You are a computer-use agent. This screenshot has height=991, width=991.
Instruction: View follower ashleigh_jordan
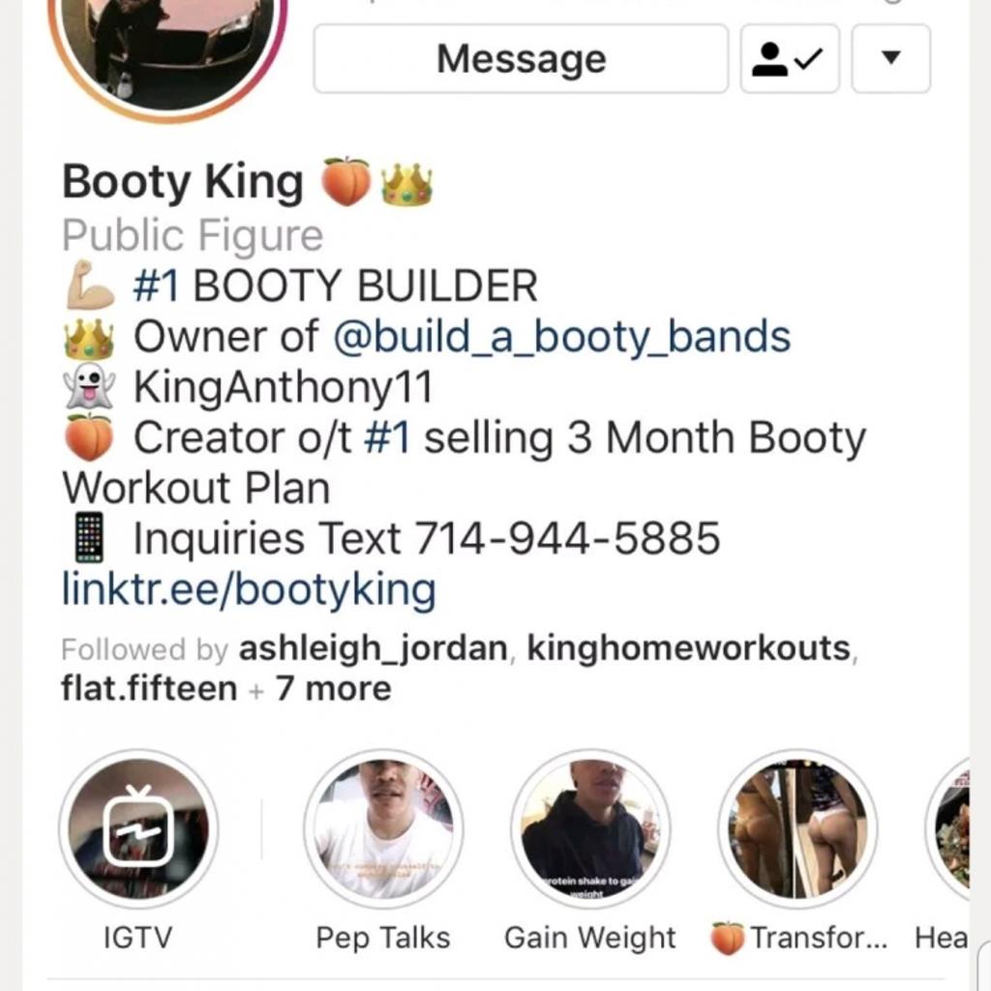pos(374,649)
